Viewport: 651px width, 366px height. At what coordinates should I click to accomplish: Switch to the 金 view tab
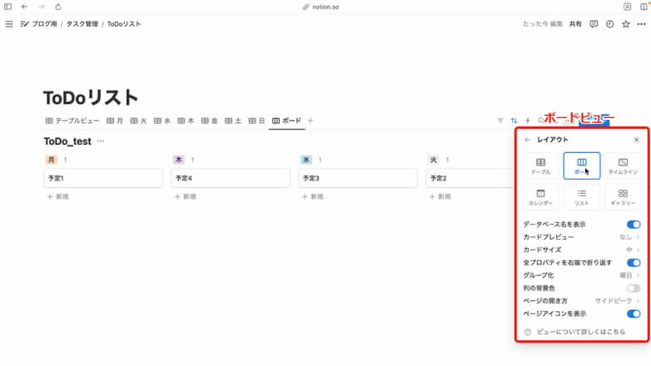pos(210,121)
